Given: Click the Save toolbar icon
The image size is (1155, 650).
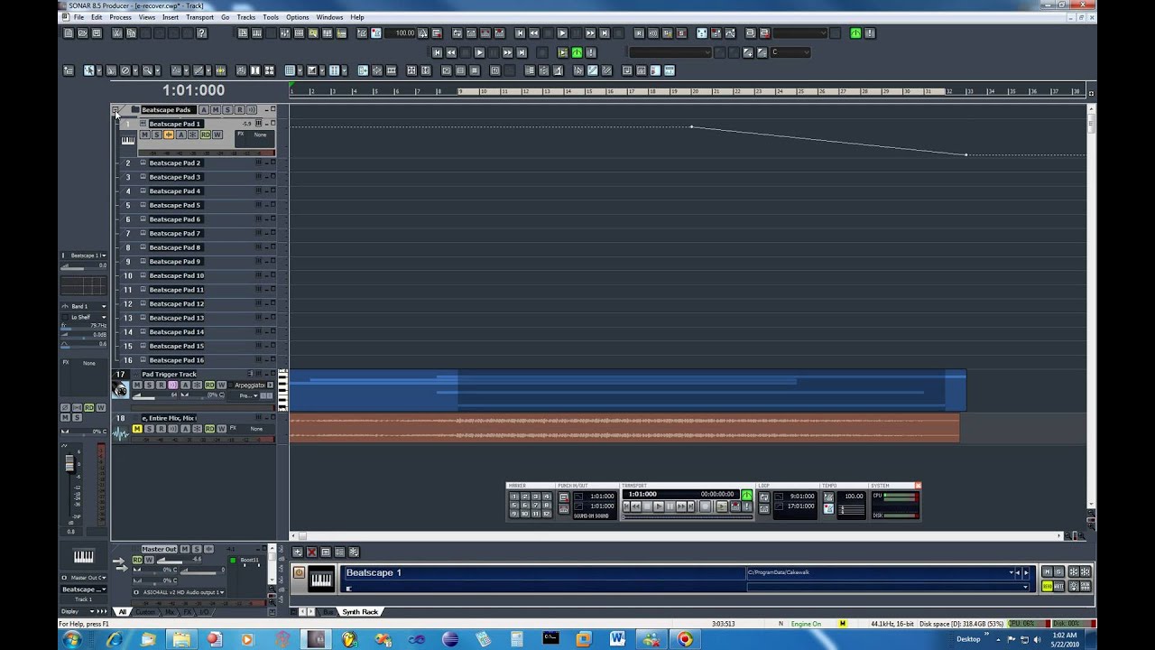Looking at the screenshot, I should (x=96, y=33).
